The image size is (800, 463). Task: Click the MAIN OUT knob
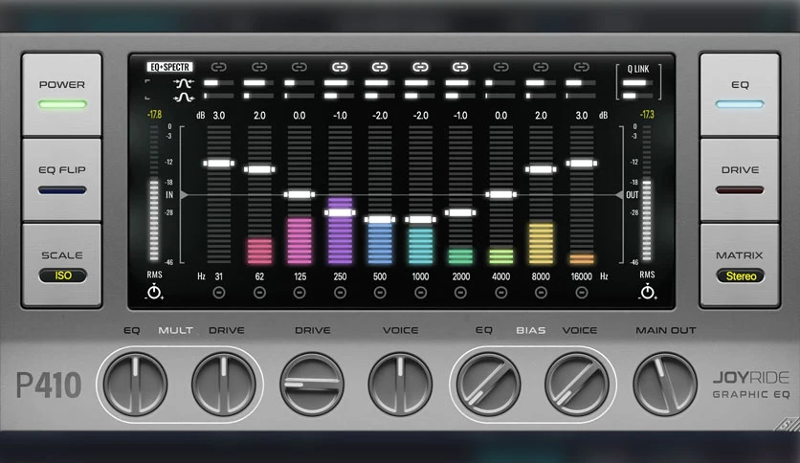665,385
